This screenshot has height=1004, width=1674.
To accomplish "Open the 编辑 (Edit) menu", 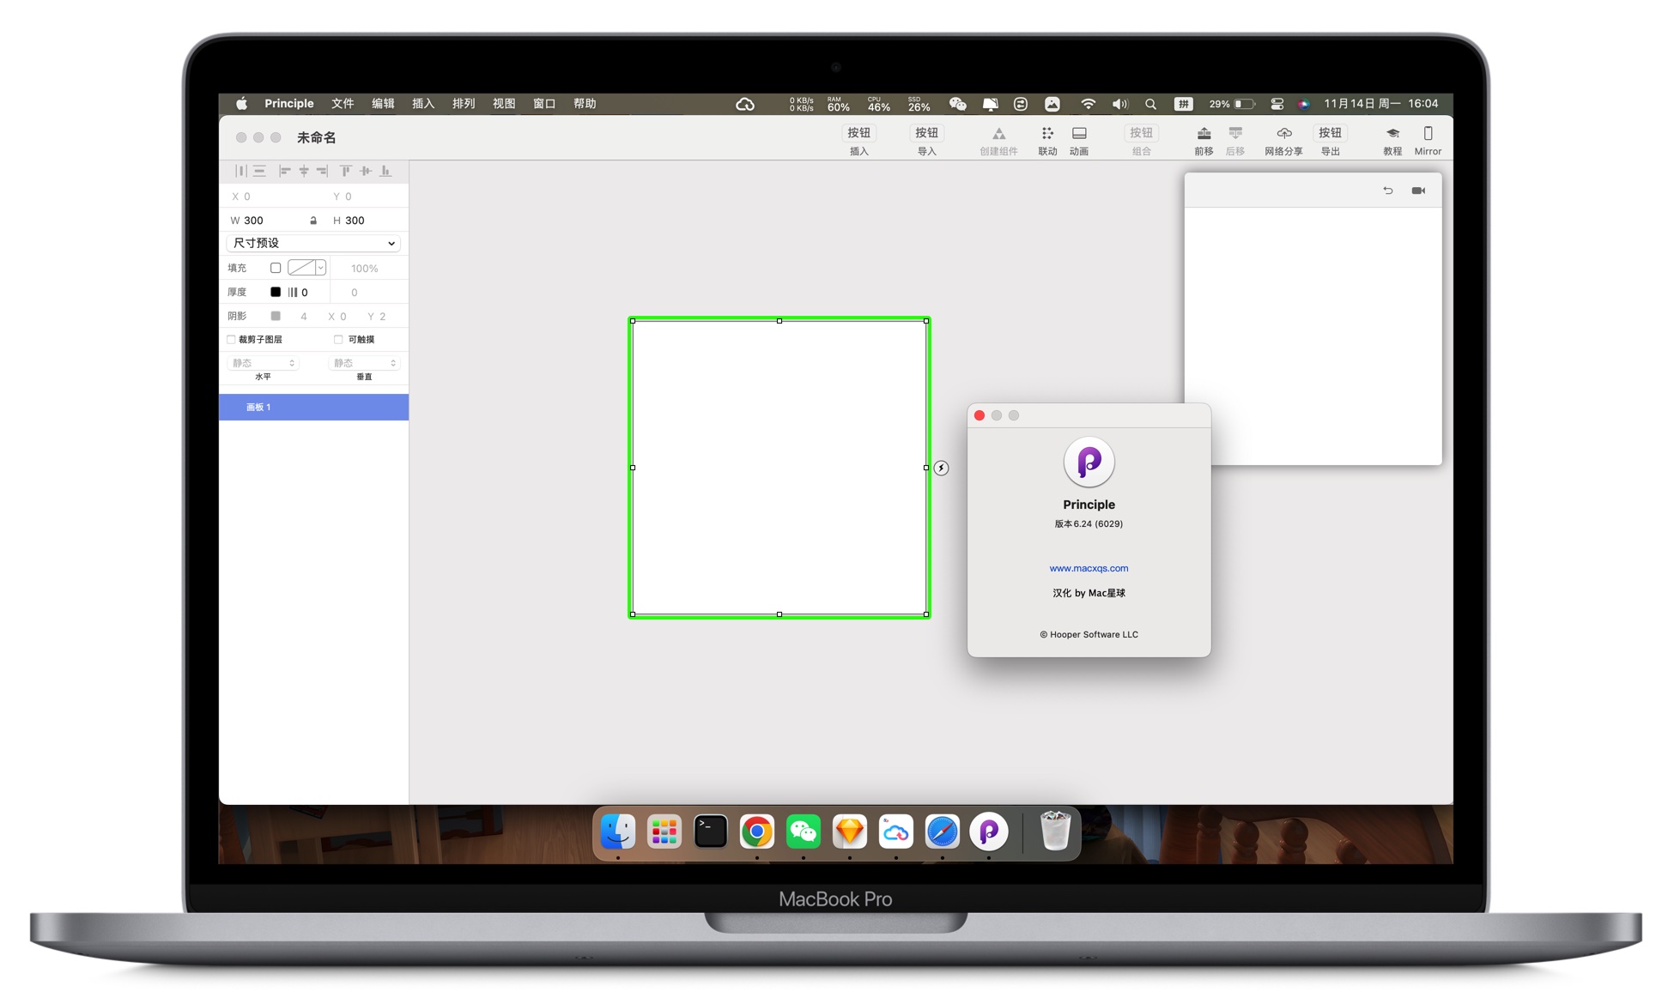I will (x=383, y=104).
